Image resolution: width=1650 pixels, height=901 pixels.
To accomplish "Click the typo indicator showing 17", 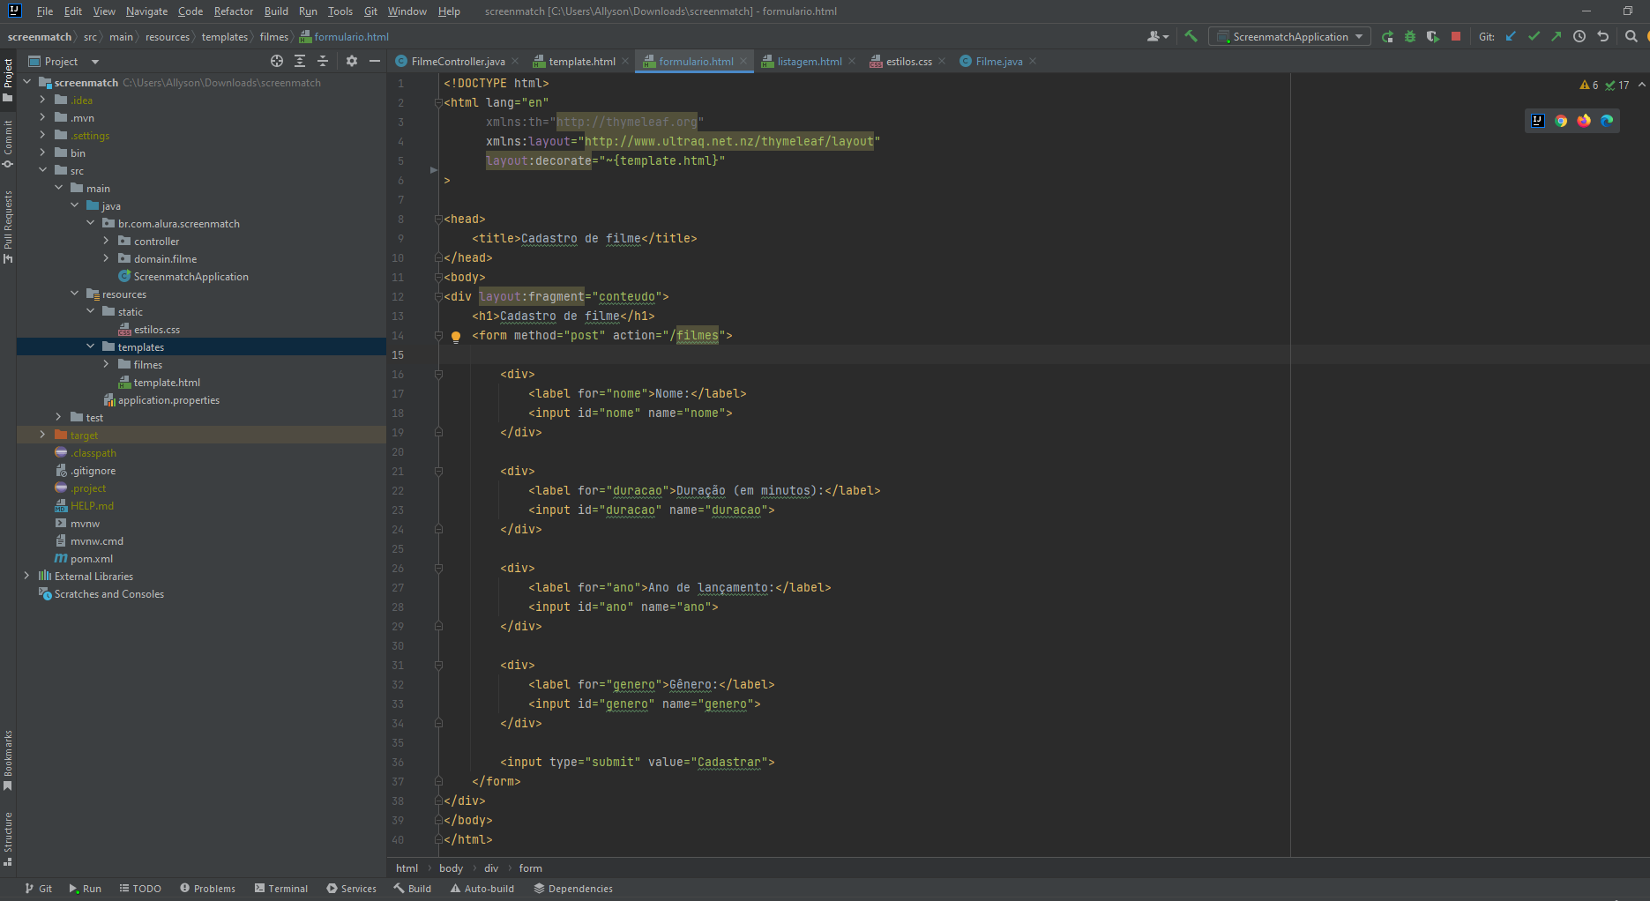I will pos(1617,86).
